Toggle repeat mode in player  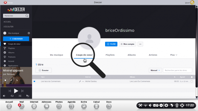coord(12,96)
